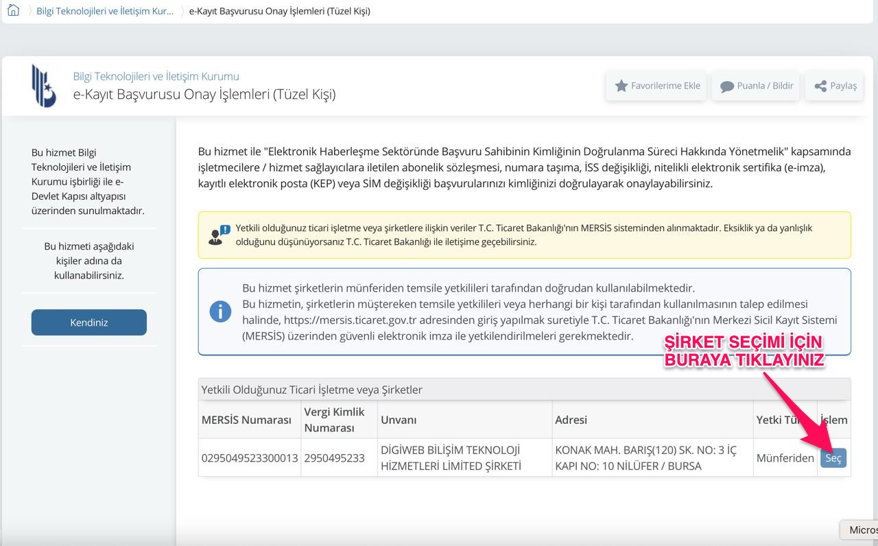Share the page using Paylaş
The width and height of the screenshot is (878, 546).
click(x=835, y=86)
